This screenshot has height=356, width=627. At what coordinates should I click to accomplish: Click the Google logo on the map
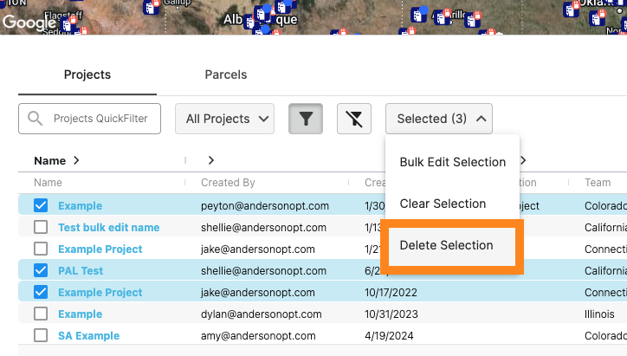pyautogui.click(x=29, y=23)
